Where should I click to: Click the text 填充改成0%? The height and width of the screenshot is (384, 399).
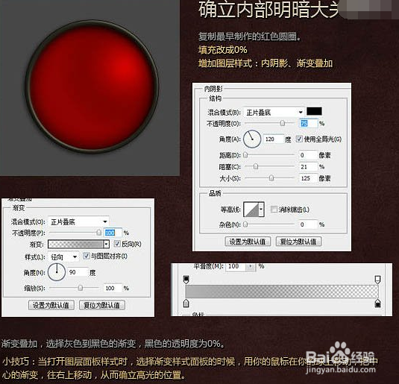[x=223, y=50]
